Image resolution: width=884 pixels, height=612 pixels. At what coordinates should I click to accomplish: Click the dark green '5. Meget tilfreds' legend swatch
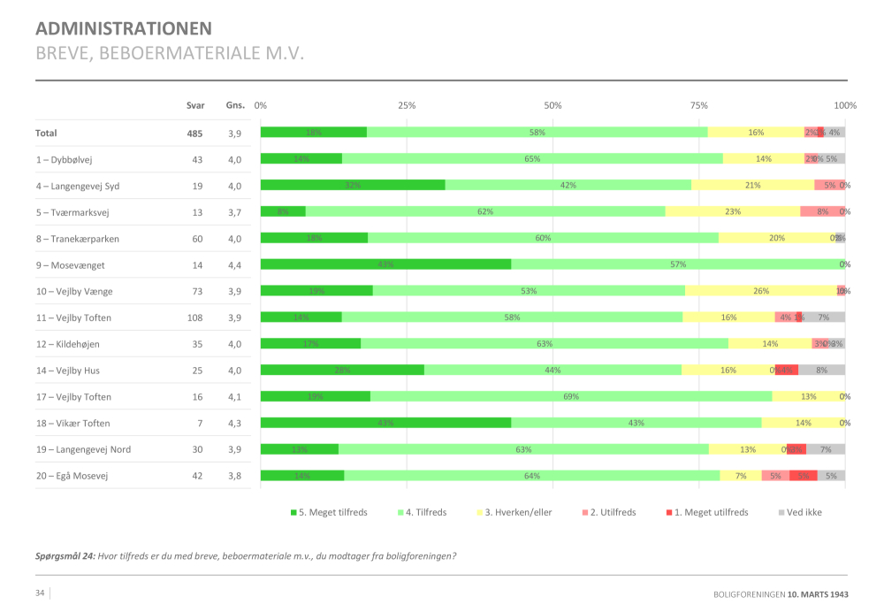[x=294, y=512]
